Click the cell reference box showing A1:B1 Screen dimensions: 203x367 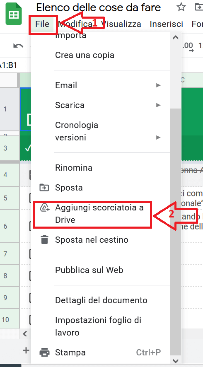pos(8,65)
